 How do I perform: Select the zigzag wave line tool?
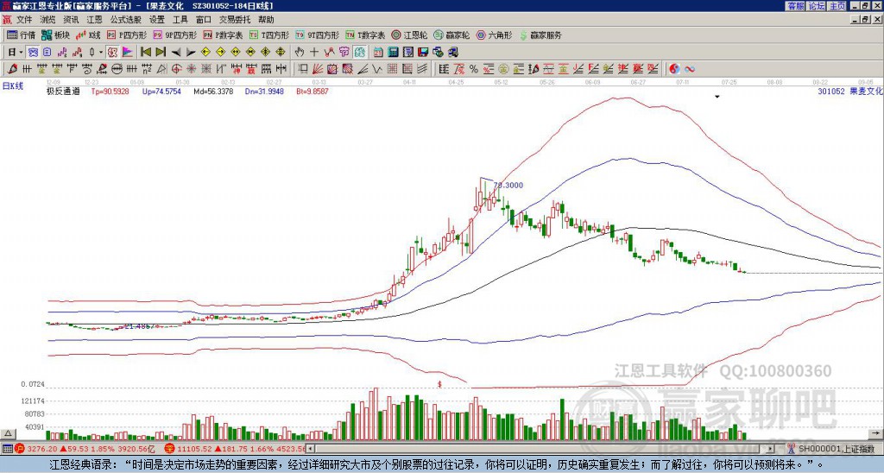(x=376, y=69)
